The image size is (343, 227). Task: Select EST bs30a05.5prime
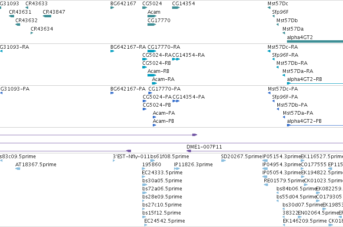click(x=162, y=181)
